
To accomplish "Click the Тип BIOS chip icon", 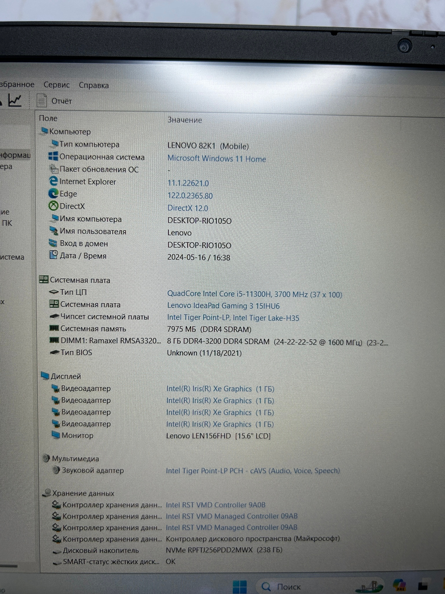I will [x=55, y=352].
